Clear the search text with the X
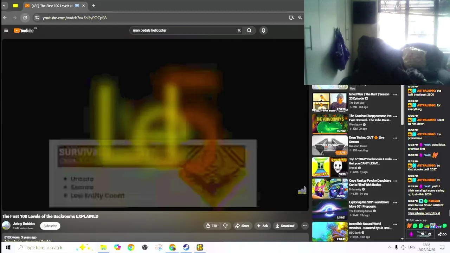This screenshot has width=450, height=253. click(239, 30)
